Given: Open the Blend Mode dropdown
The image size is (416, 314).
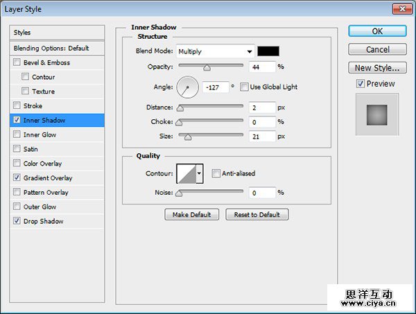Looking at the screenshot, I should point(215,51).
